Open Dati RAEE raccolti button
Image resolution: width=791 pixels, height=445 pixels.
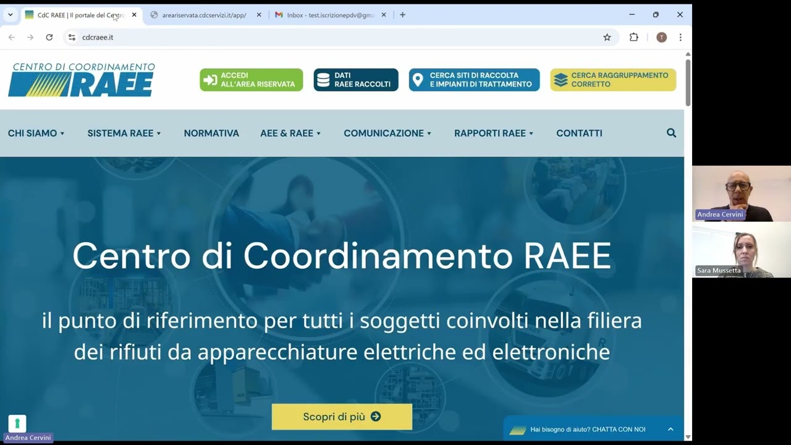pos(356,80)
